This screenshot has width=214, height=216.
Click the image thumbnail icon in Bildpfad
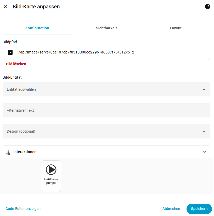point(10,52)
